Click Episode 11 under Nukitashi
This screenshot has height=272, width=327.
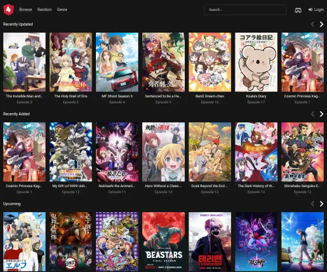117,192
